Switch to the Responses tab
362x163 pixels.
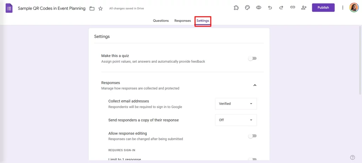[183, 21]
